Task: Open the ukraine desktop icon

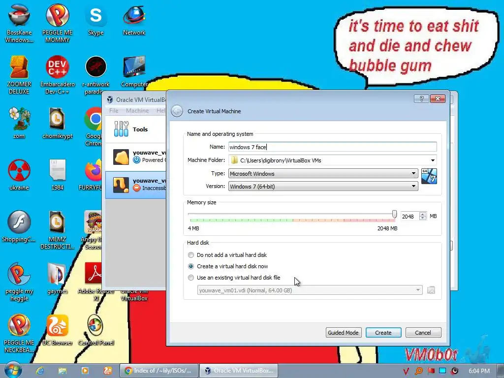Action: (19, 175)
